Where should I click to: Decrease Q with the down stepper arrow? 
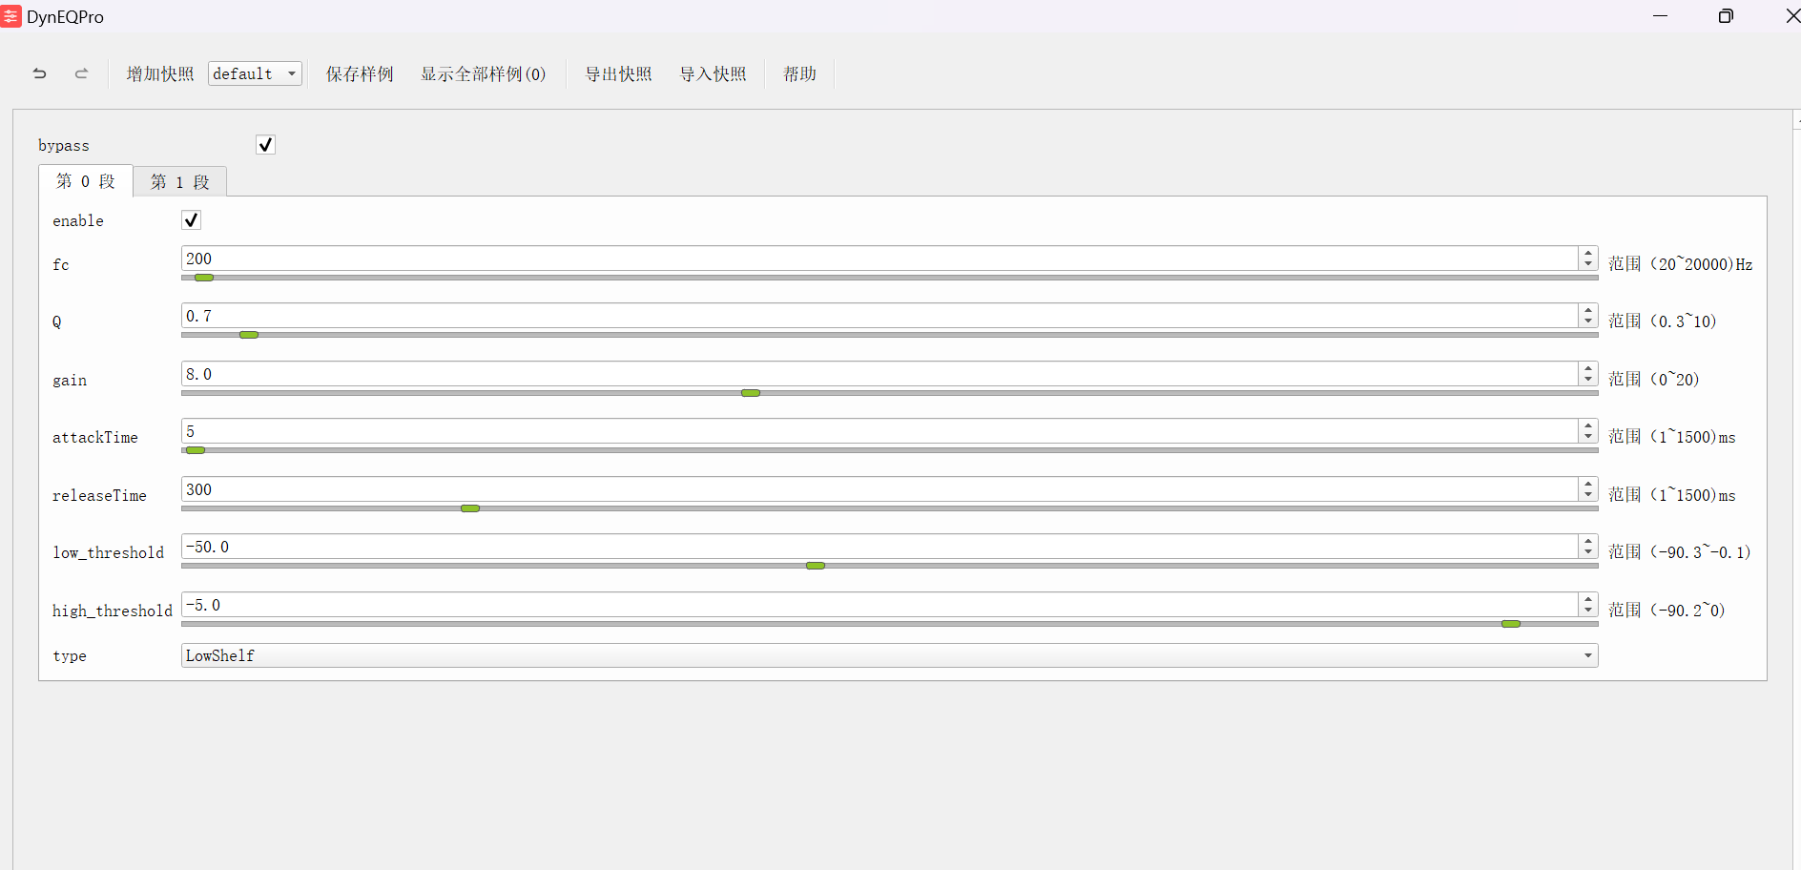pyautogui.click(x=1588, y=321)
